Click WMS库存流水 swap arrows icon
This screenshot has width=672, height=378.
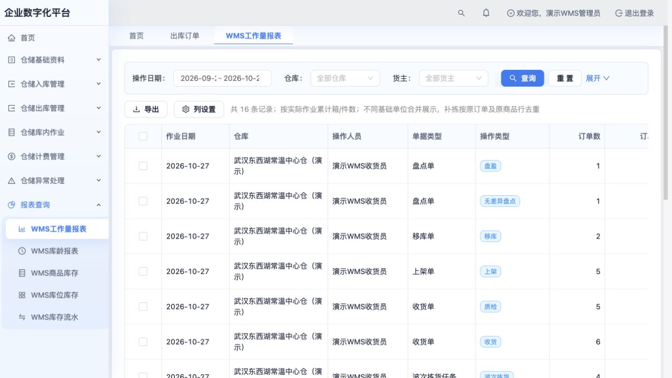pos(22,317)
